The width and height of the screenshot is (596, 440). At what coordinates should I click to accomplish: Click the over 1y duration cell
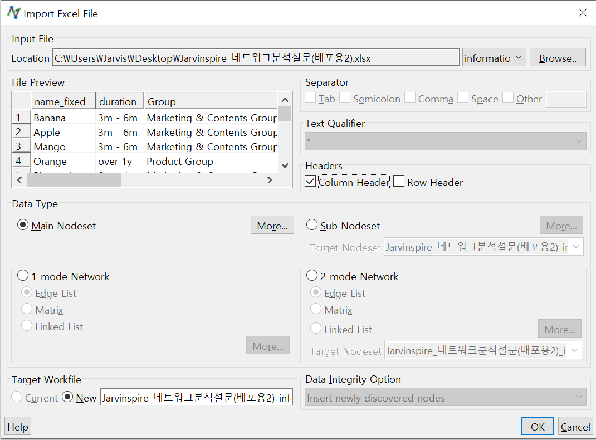(x=119, y=161)
